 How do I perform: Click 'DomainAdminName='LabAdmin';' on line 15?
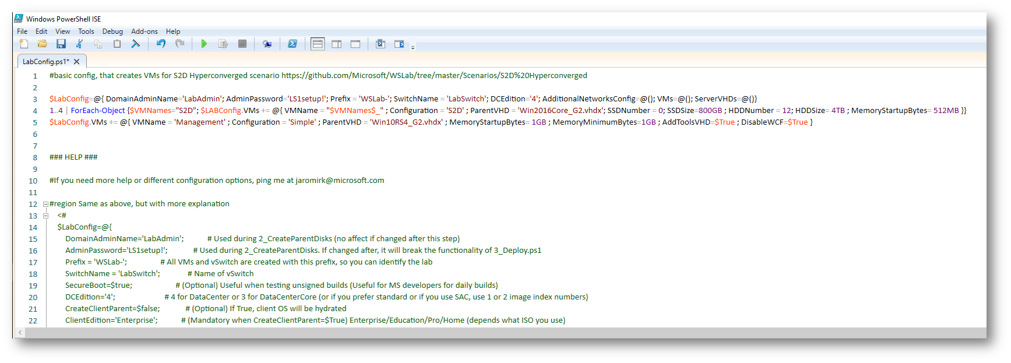(x=125, y=239)
